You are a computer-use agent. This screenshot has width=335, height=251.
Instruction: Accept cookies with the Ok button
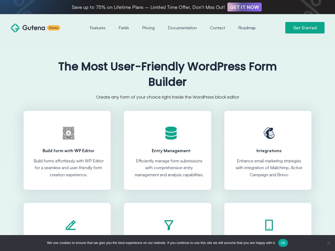click(x=283, y=243)
